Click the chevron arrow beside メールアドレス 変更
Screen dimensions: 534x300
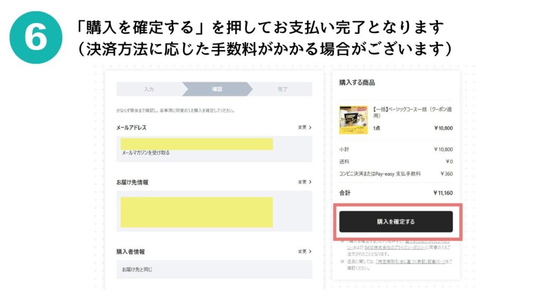tap(310, 127)
